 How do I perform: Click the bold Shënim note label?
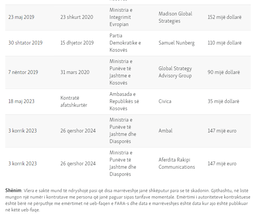click(x=13, y=191)
